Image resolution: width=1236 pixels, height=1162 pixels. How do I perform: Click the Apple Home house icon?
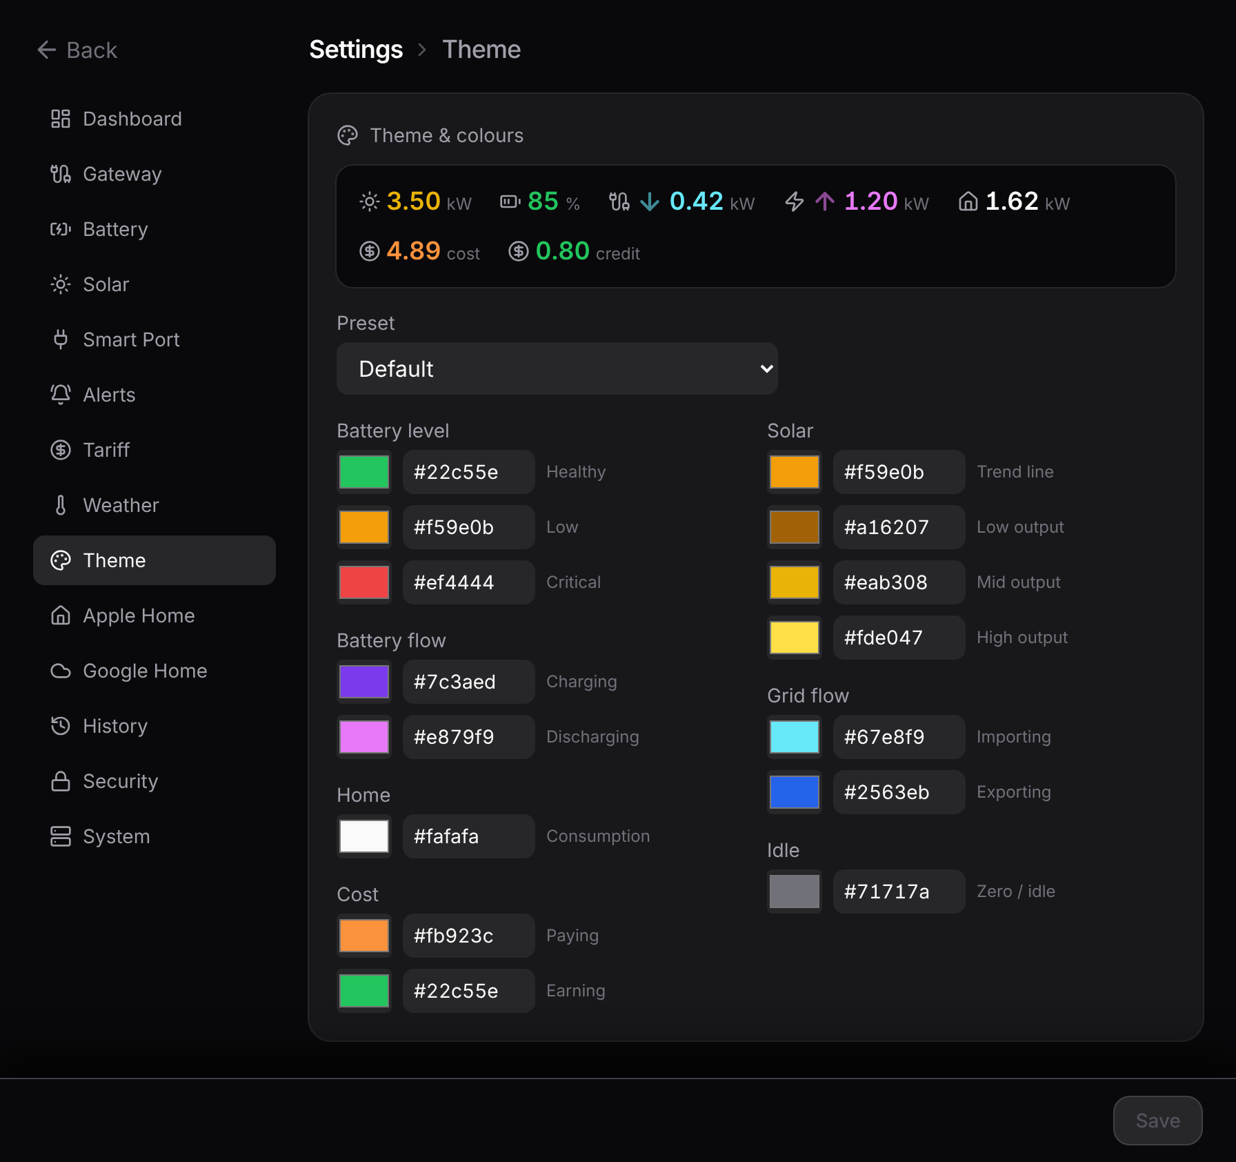[61, 616]
